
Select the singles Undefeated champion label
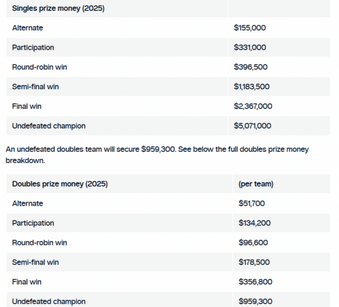[49, 126]
